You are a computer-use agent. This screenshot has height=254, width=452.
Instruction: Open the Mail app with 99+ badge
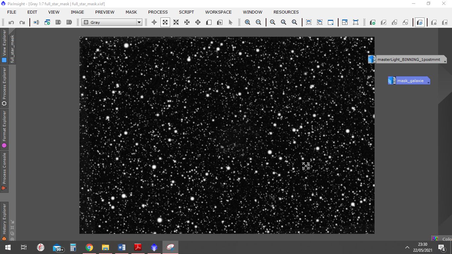[58, 247]
